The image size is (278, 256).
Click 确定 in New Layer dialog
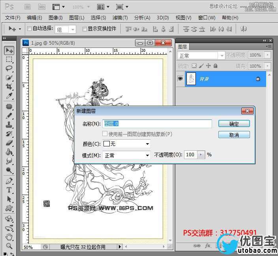click(234, 123)
